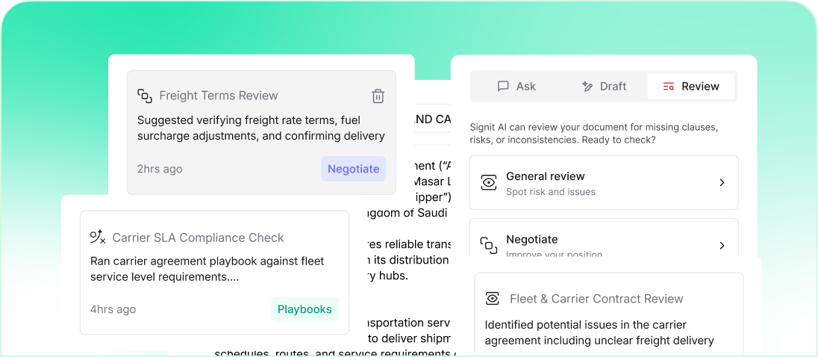Image resolution: width=818 pixels, height=357 pixels.
Task: Click the Fleet & Carrier Contract Review eye icon
Action: pos(493,299)
